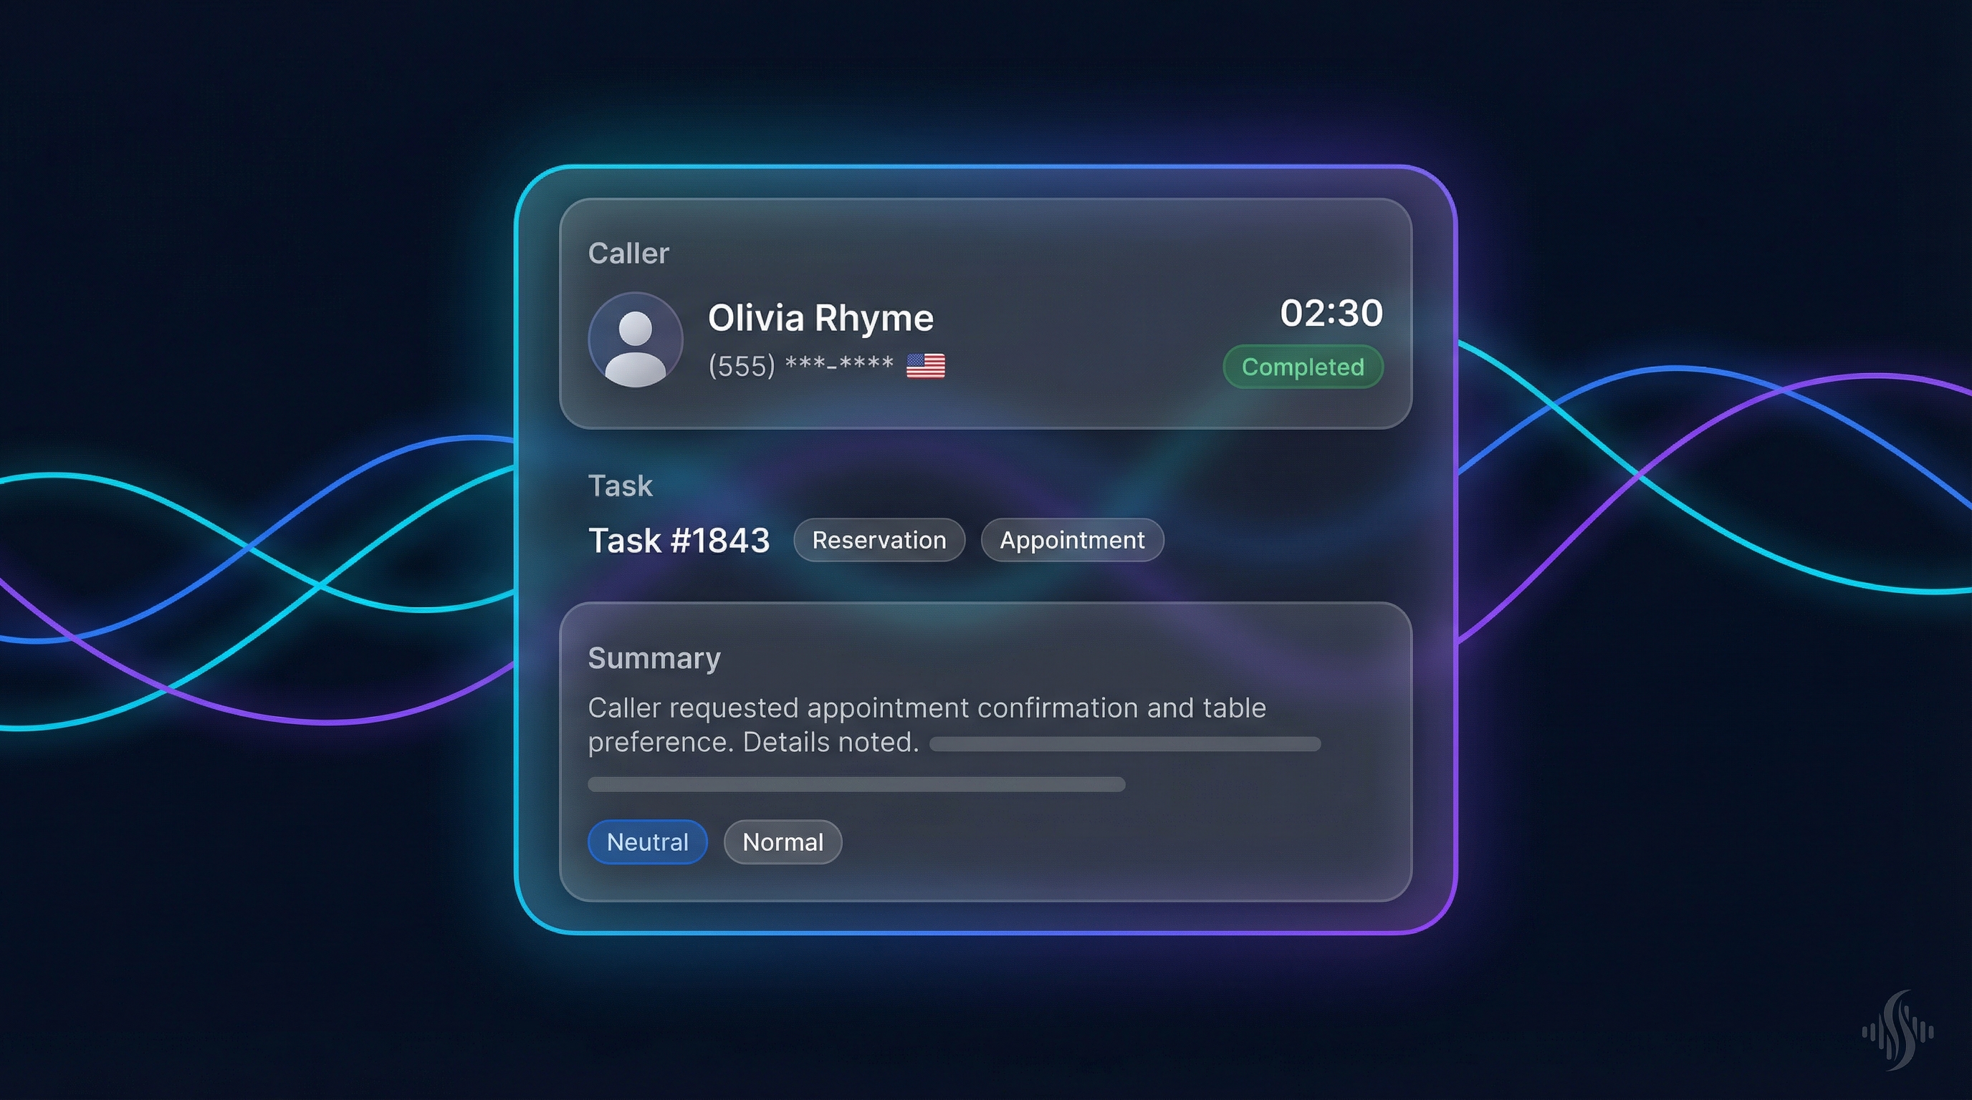The height and width of the screenshot is (1100, 1972).
Task: Toggle the Normal priority pill
Action: point(782,842)
